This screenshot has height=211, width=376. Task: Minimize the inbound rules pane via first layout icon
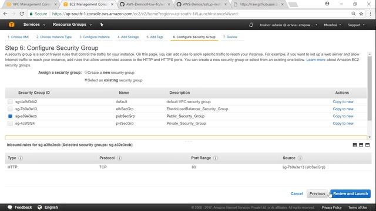[355, 145]
